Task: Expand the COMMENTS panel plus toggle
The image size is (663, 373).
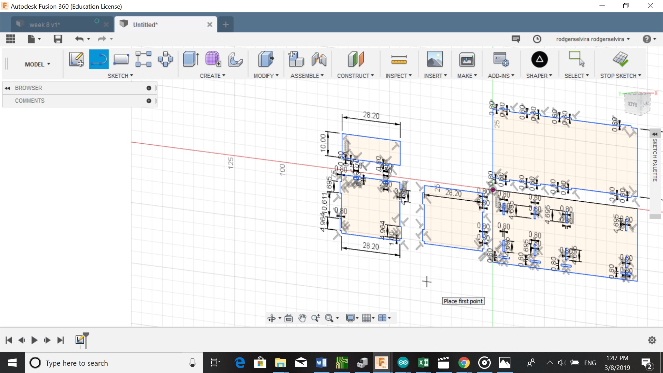Action: click(x=149, y=101)
